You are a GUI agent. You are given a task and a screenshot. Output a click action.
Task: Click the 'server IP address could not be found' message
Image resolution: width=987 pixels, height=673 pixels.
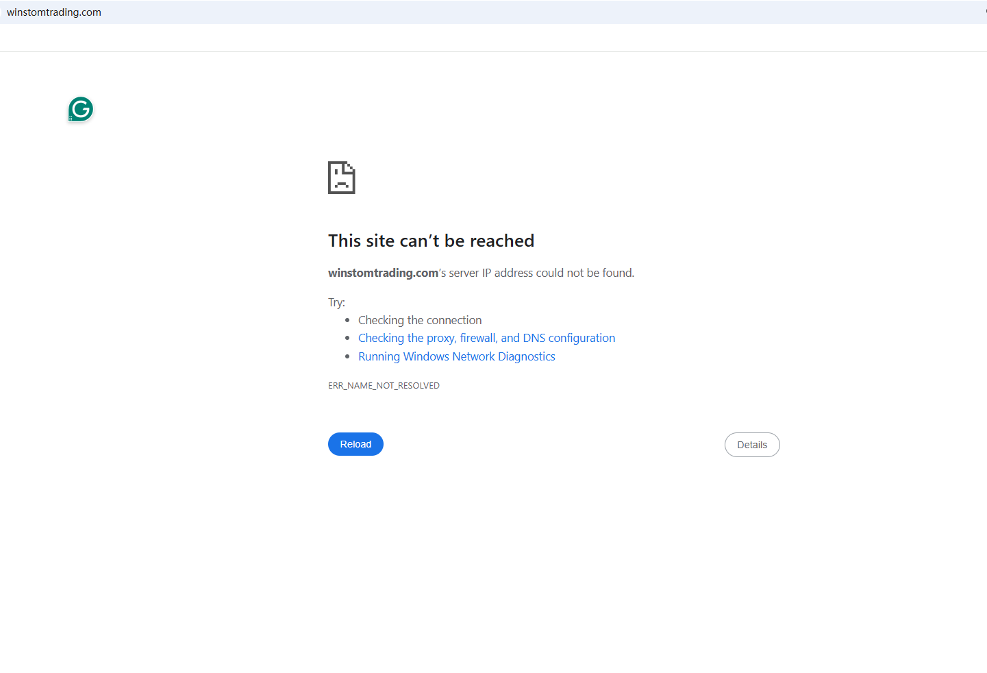pyautogui.click(x=482, y=273)
